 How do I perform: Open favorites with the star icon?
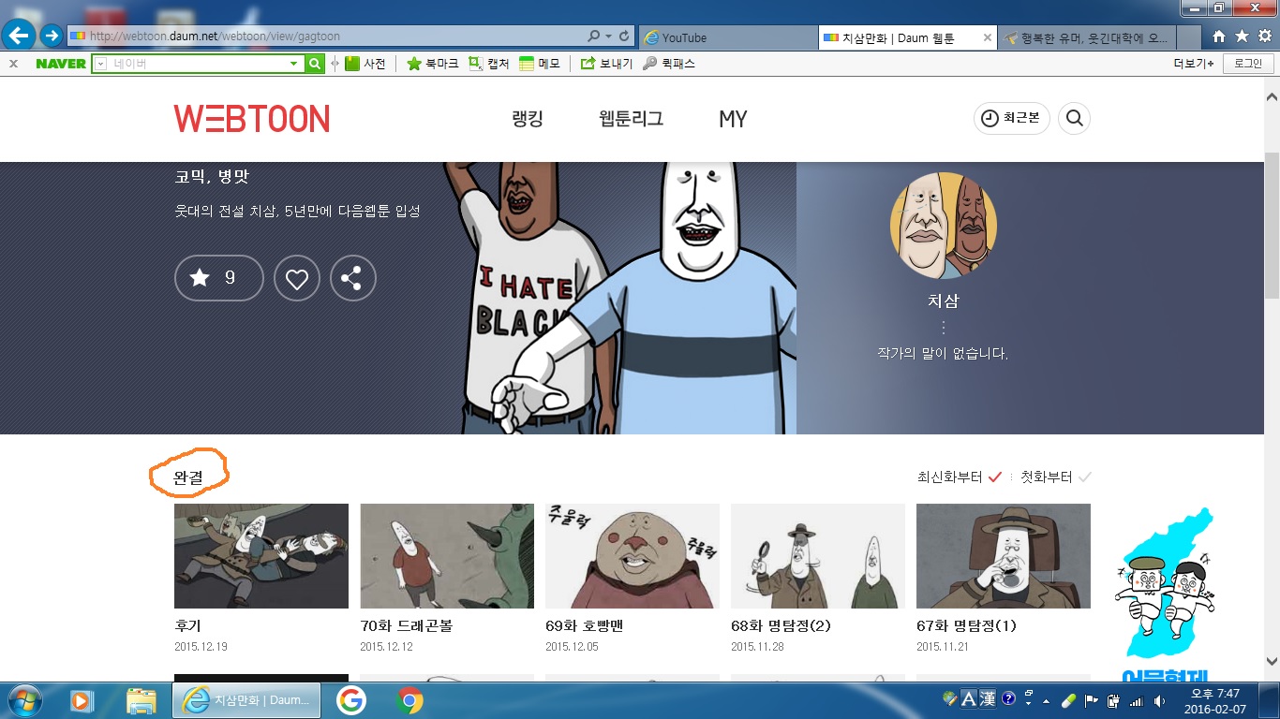coord(1242,37)
